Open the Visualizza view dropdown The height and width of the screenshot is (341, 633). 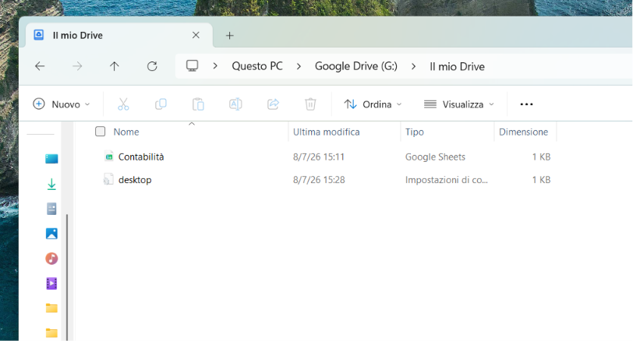[x=459, y=104]
